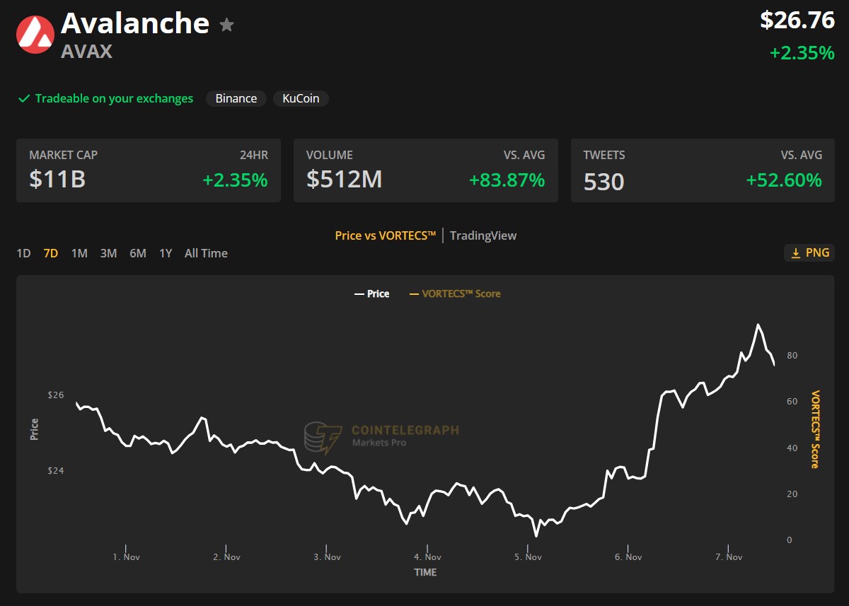Switch to the 1M time range
Viewport: 849px width, 606px height.
pyautogui.click(x=79, y=253)
